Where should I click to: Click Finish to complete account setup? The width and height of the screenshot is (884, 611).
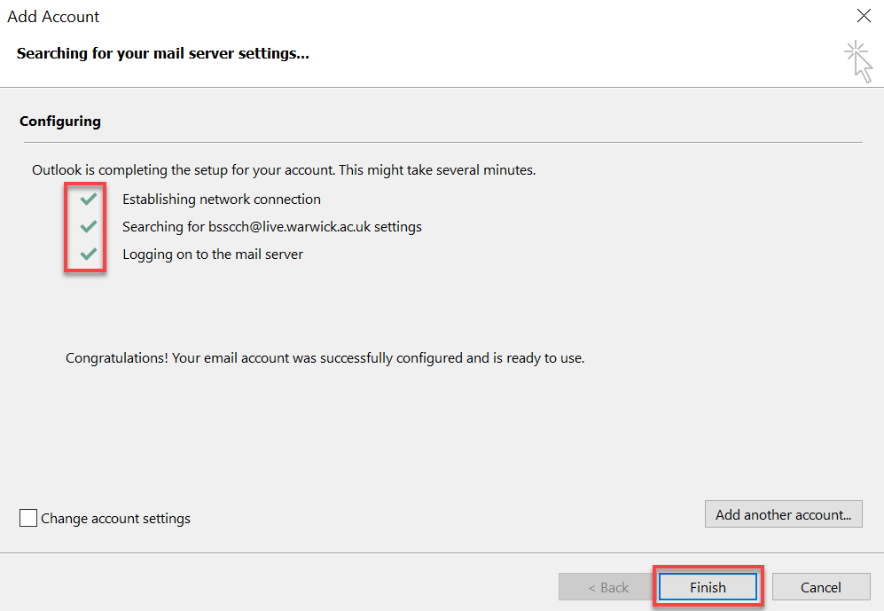tap(708, 587)
